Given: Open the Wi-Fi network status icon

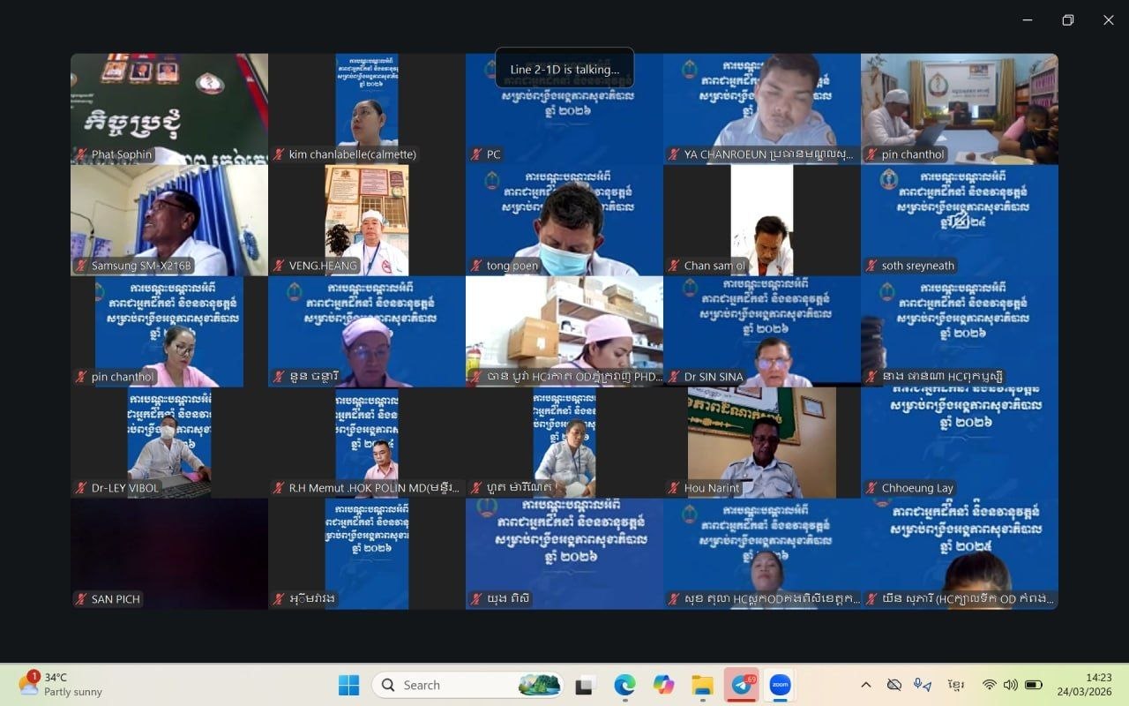Looking at the screenshot, I should tap(989, 685).
